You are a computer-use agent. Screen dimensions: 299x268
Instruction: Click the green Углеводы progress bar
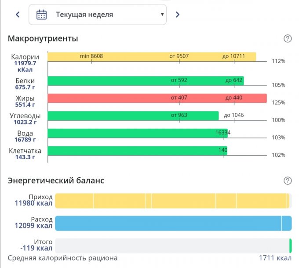(133, 115)
